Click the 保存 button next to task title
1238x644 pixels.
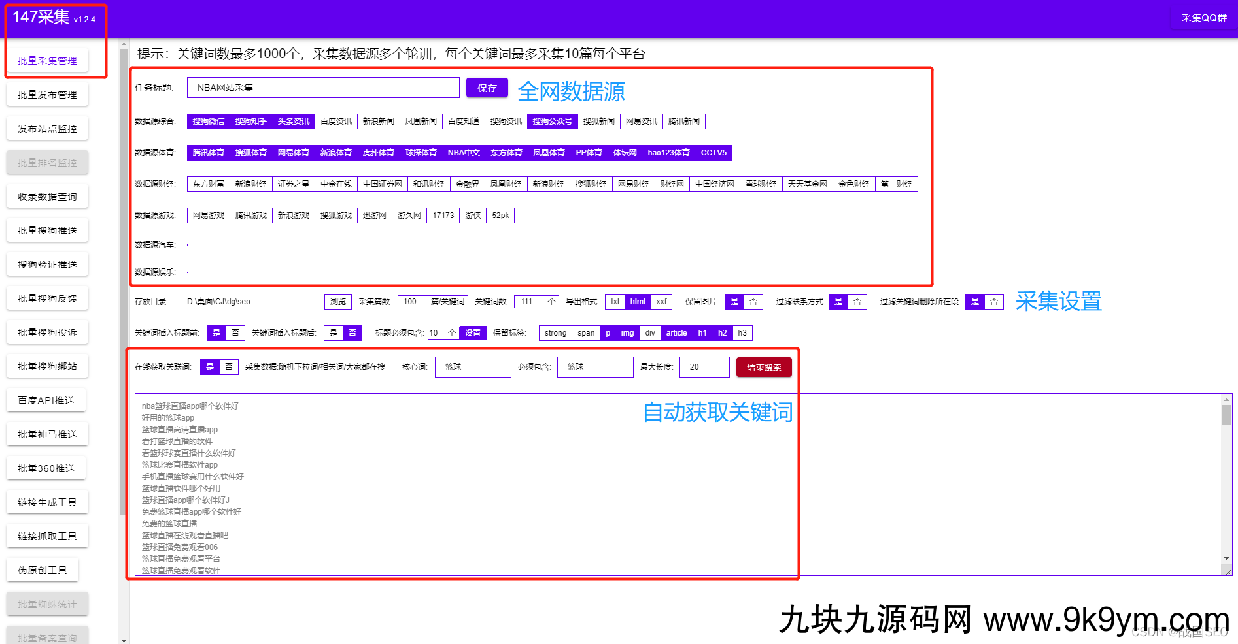(487, 88)
